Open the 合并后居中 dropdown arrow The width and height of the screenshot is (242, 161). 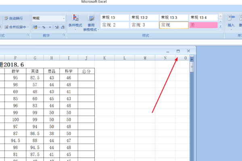pos(28,27)
